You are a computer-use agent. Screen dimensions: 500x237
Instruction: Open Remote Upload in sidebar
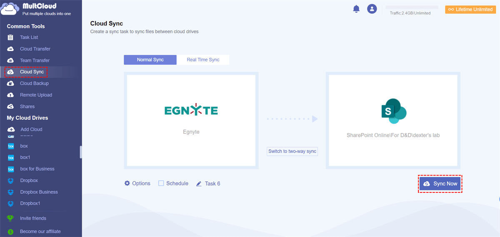(36, 95)
